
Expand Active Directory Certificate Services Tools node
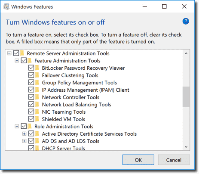click(x=24, y=134)
